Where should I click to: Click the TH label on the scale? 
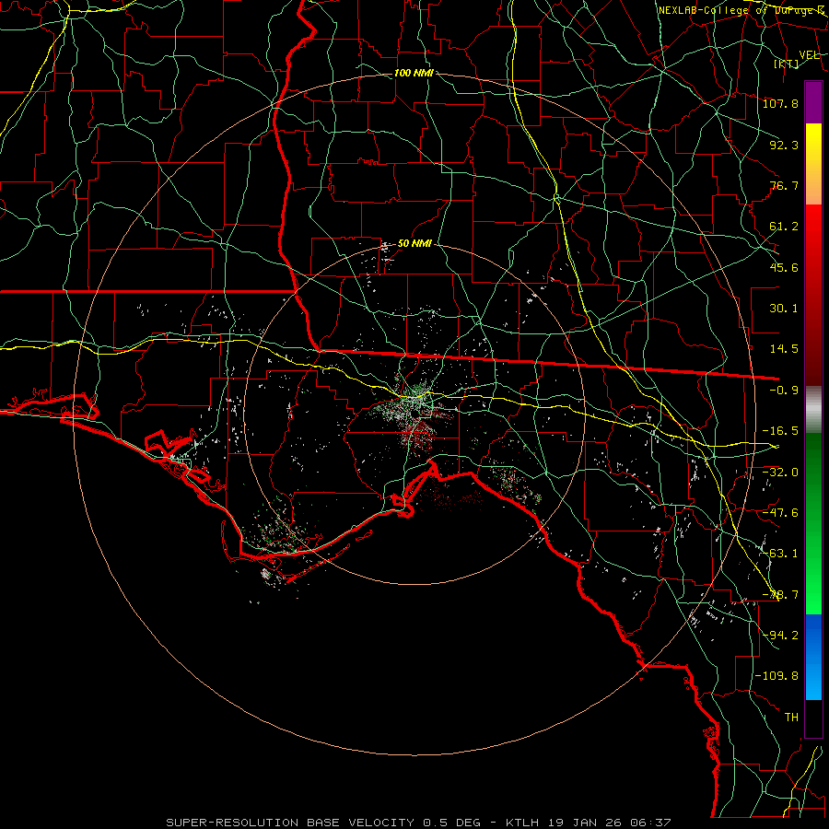791,718
